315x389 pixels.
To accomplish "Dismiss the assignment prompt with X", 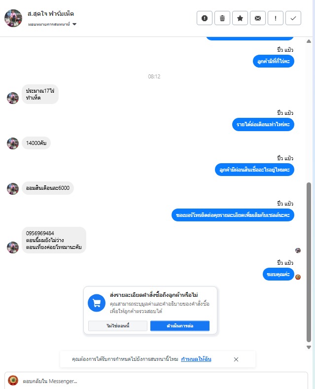I will pos(236,359).
